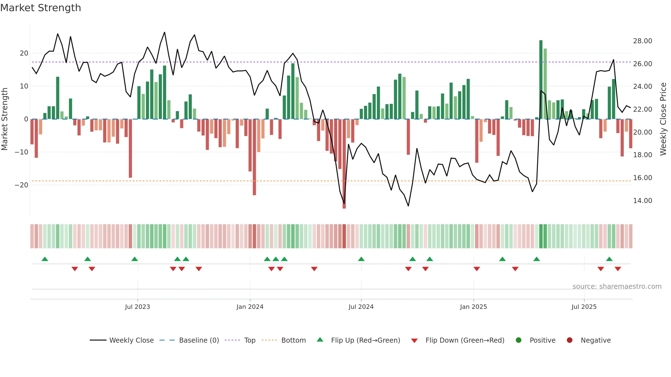This screenshot has width=671, height=377.
Task: Click the 24.00 price axis label
Action: click(x=642, y=87)
